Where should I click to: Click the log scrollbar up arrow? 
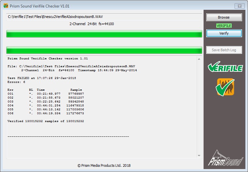[199, 59]
